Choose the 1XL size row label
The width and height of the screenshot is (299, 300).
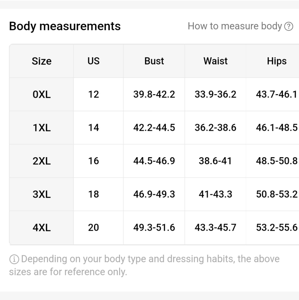[42, 127]
